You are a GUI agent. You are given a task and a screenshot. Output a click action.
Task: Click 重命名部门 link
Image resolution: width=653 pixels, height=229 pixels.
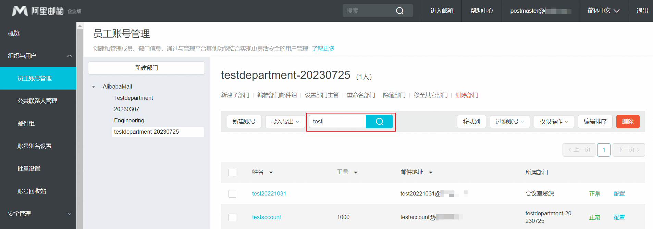tap(361, 95)
